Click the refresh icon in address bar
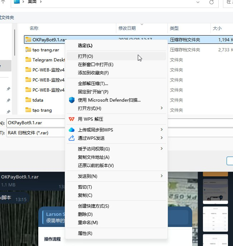 pos(212,2)
